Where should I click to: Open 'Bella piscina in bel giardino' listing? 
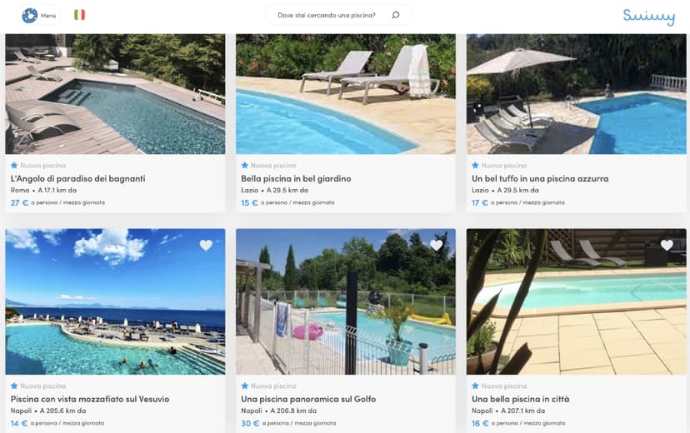pyautogui.click(x=296, y=178)
